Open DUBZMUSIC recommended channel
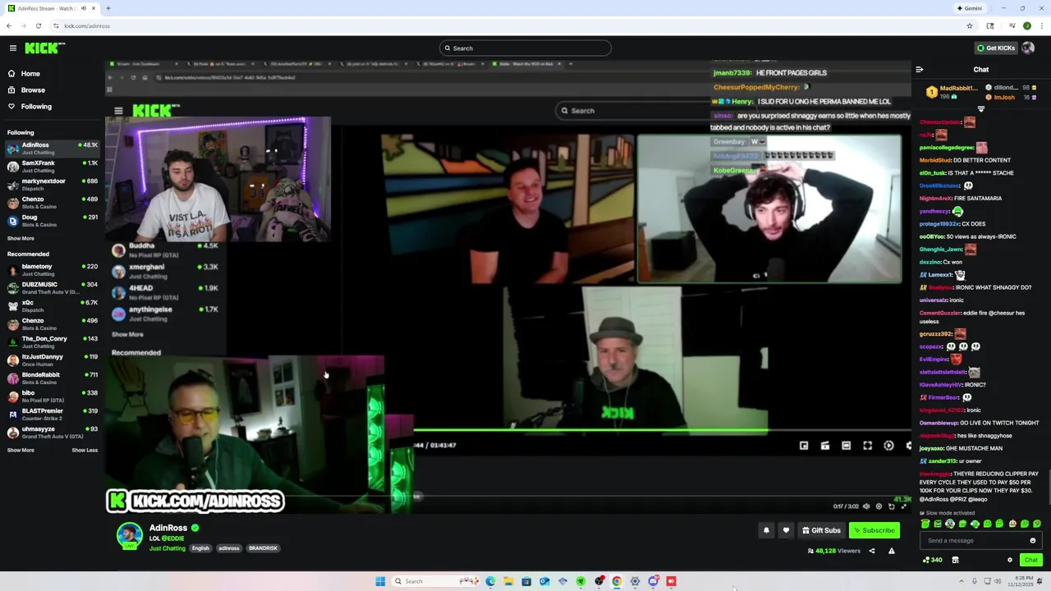Screen dimensions: 1051x591 tap(51, 287)
